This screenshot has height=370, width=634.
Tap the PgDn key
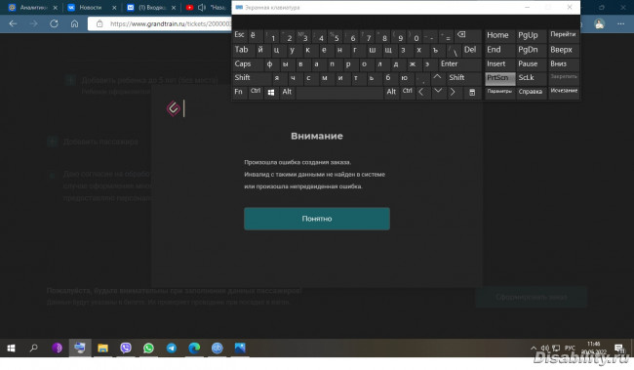tap(531, 50)
